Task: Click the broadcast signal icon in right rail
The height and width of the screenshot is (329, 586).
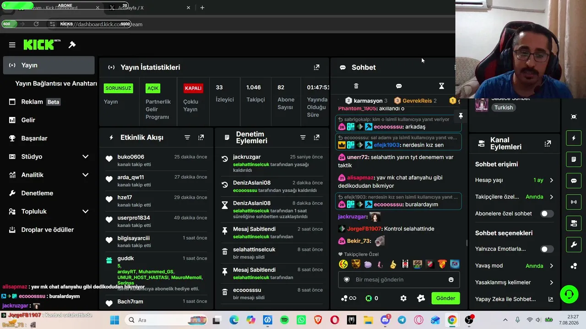Action: coord(574,202)
